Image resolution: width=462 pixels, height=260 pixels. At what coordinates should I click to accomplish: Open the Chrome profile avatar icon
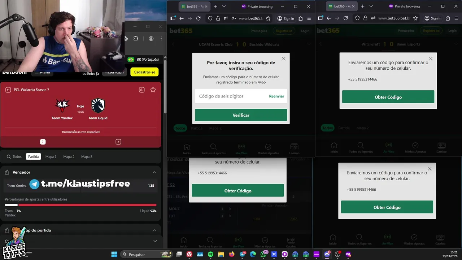[x=151, y=39]
